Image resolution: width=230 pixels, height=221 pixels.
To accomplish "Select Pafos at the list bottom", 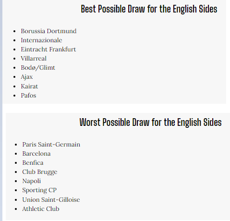I will [x=28, y=96].
